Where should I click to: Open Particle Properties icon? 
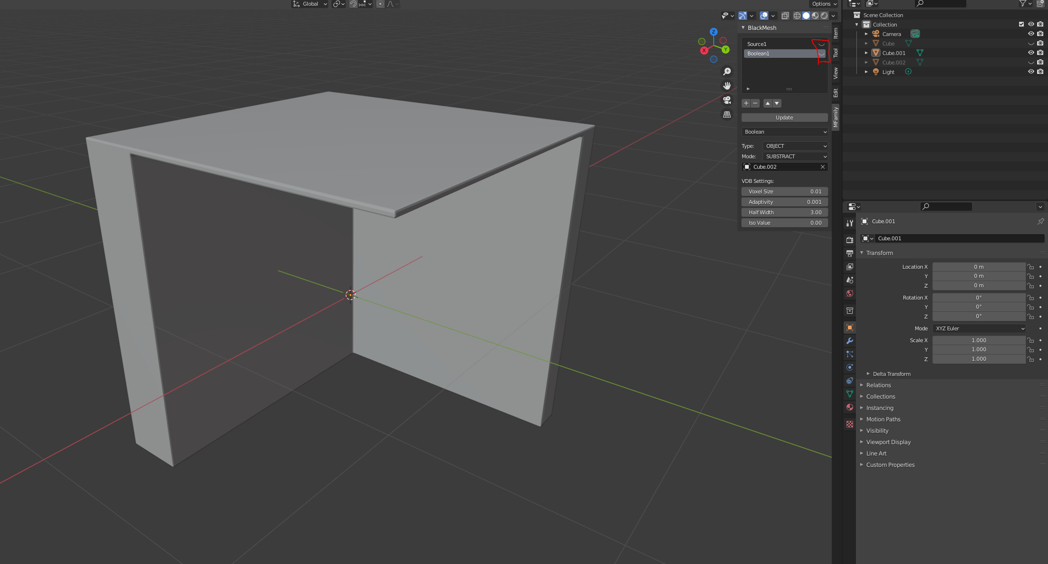(849, 354)
